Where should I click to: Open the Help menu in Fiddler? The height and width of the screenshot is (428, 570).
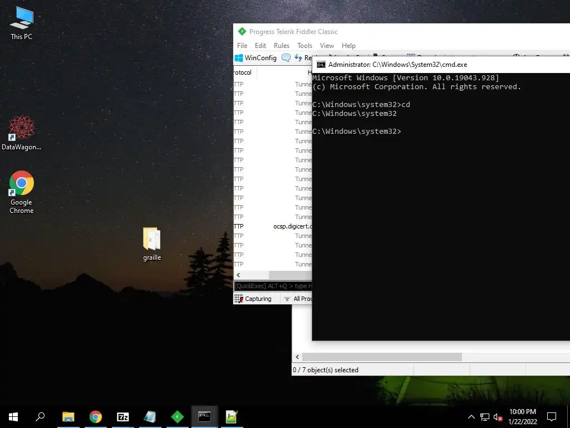tap(348, 46)
